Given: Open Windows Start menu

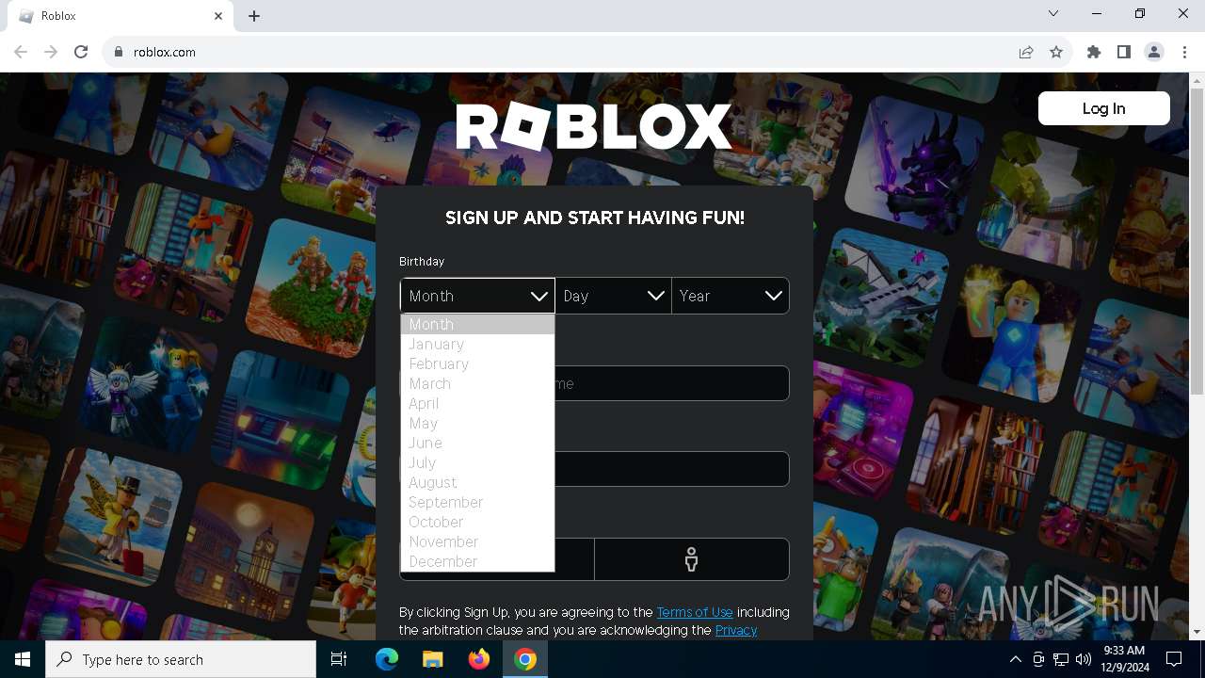Looking at the screenshot, I should (x=23, y=659).
